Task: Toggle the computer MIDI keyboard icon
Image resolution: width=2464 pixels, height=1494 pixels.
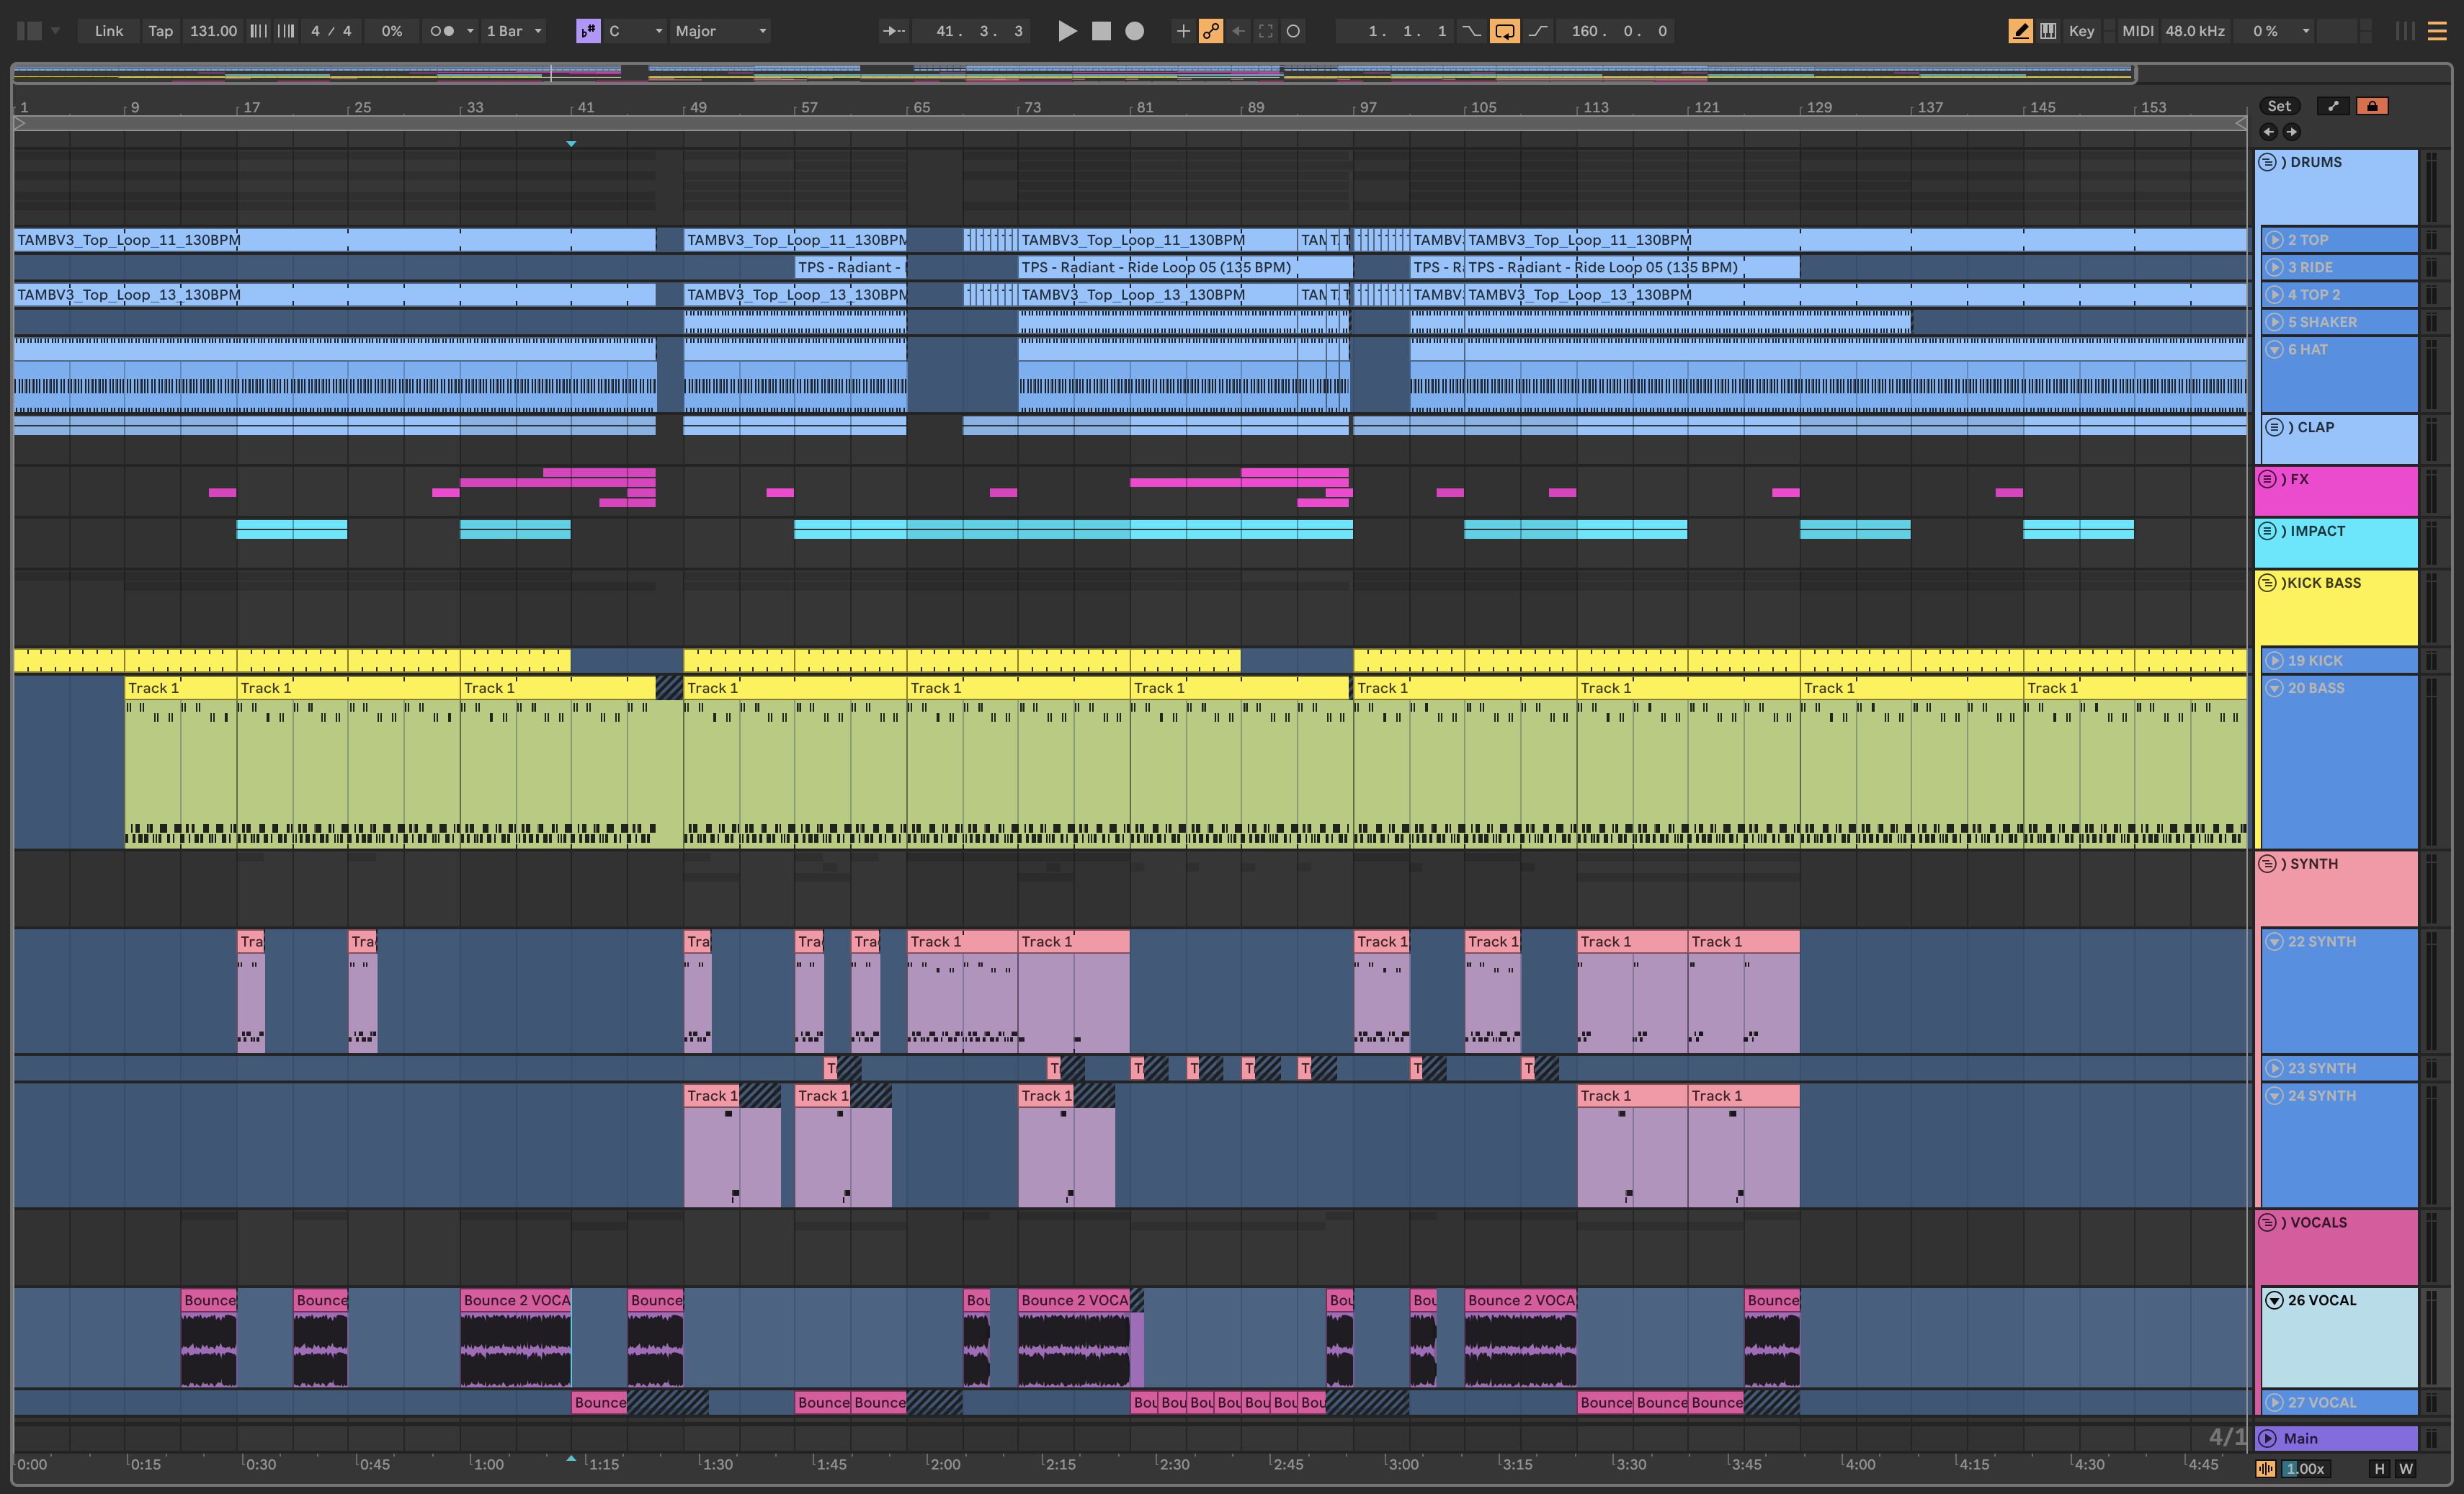Action: pos(2048,31)
